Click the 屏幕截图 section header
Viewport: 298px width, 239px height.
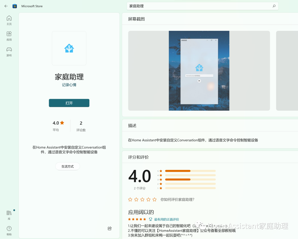137,19
